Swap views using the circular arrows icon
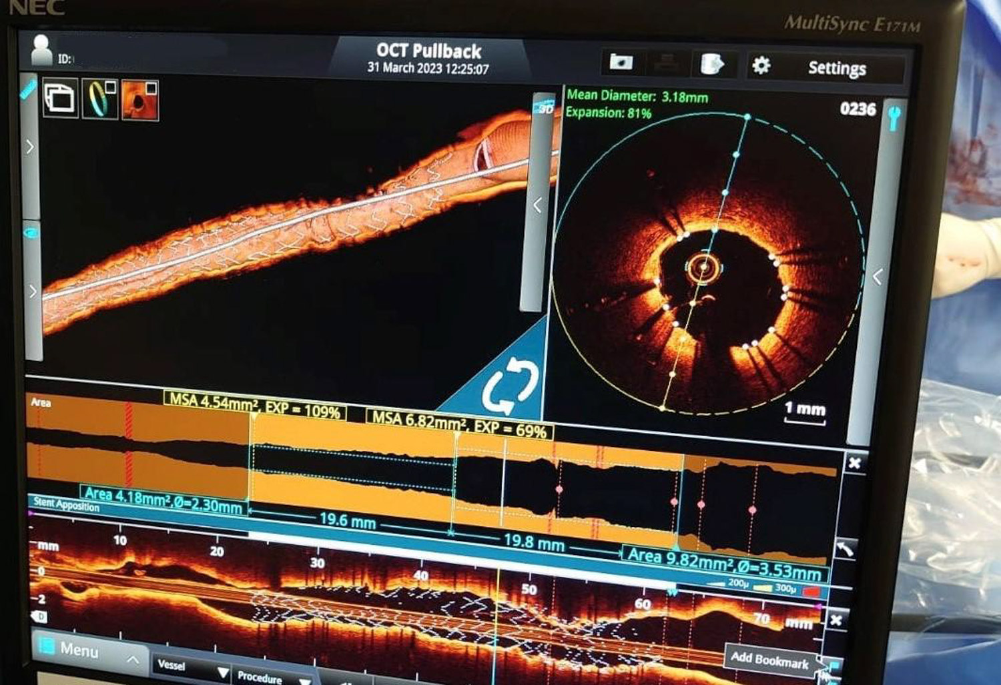 tap(510, 386)
